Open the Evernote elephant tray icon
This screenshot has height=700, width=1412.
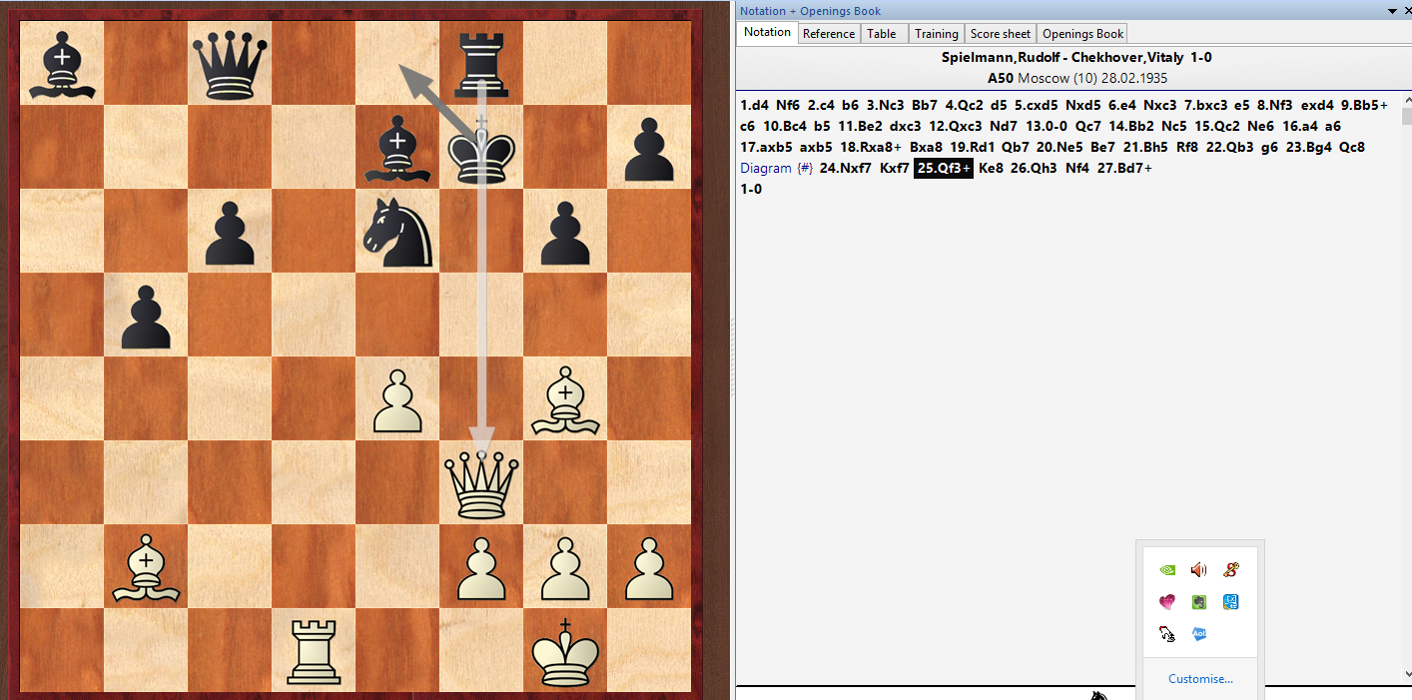pos(1198,602)
